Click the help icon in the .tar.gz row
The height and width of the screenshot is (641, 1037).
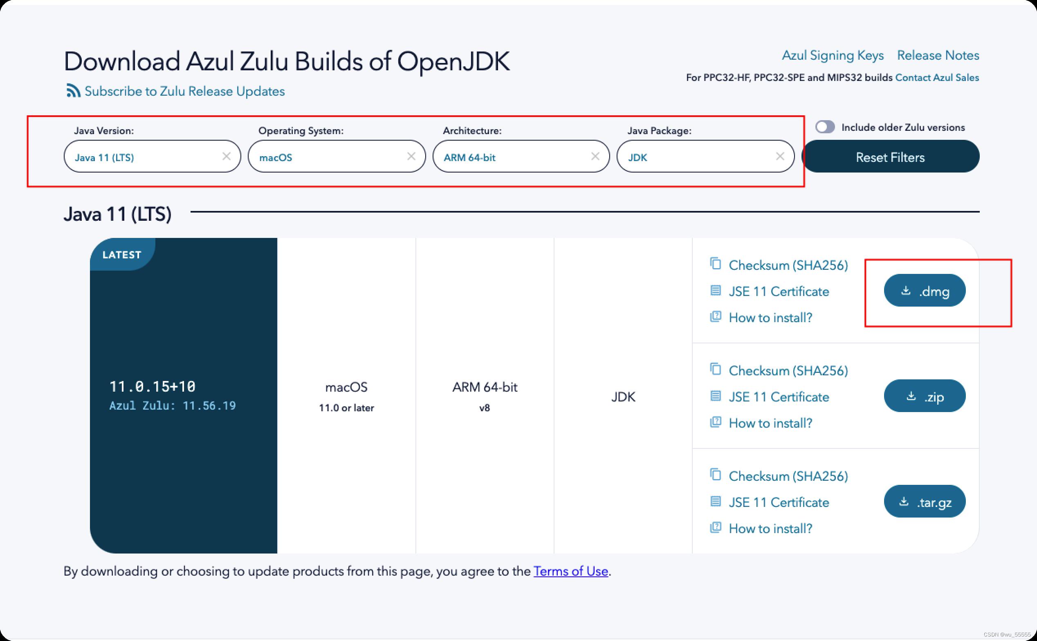point(715,527)
